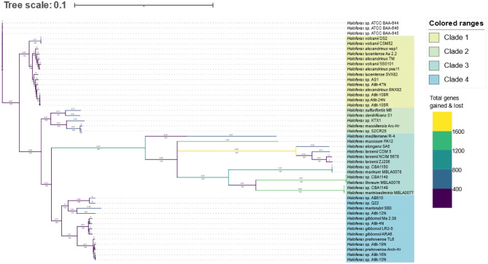Click the Colored ranges legend heading

pyautogui.click(x=456, y=23)
